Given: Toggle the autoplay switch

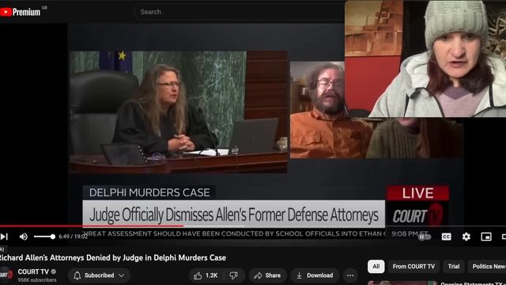Looking at the screenshot, I should click(x=425, y=237).
